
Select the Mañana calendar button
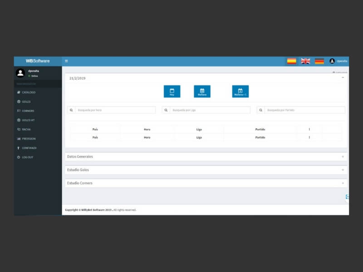tap(202, 92)
